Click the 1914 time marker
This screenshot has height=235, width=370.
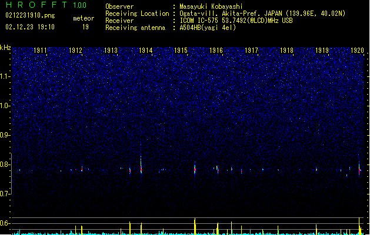pyautogui.click(x=146, y=51)
